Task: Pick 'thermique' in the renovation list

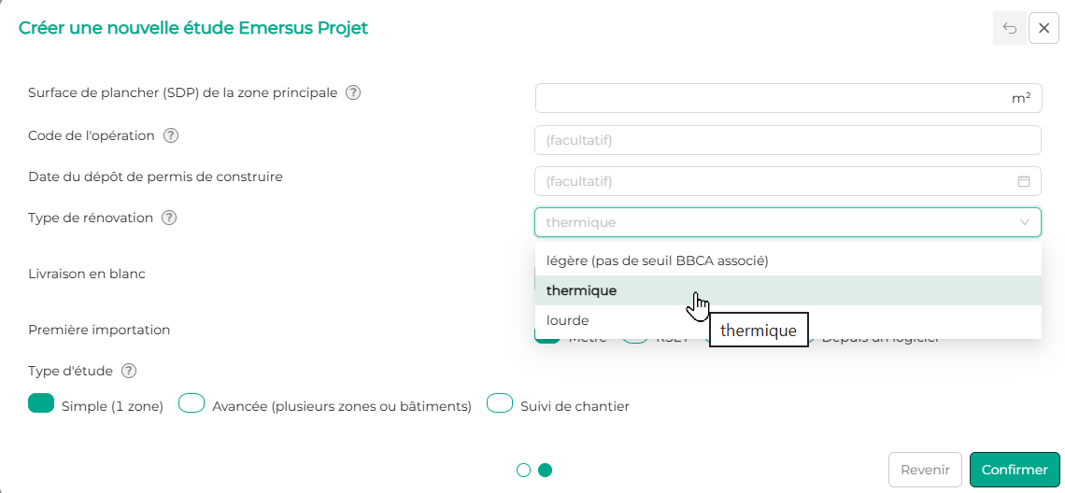Action: pyautogui.click(x=581, y=290)
